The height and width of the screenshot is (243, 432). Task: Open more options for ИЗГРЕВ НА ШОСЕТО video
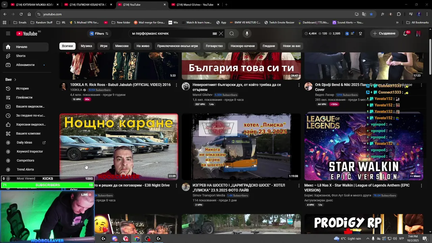[x=299, y=186]
